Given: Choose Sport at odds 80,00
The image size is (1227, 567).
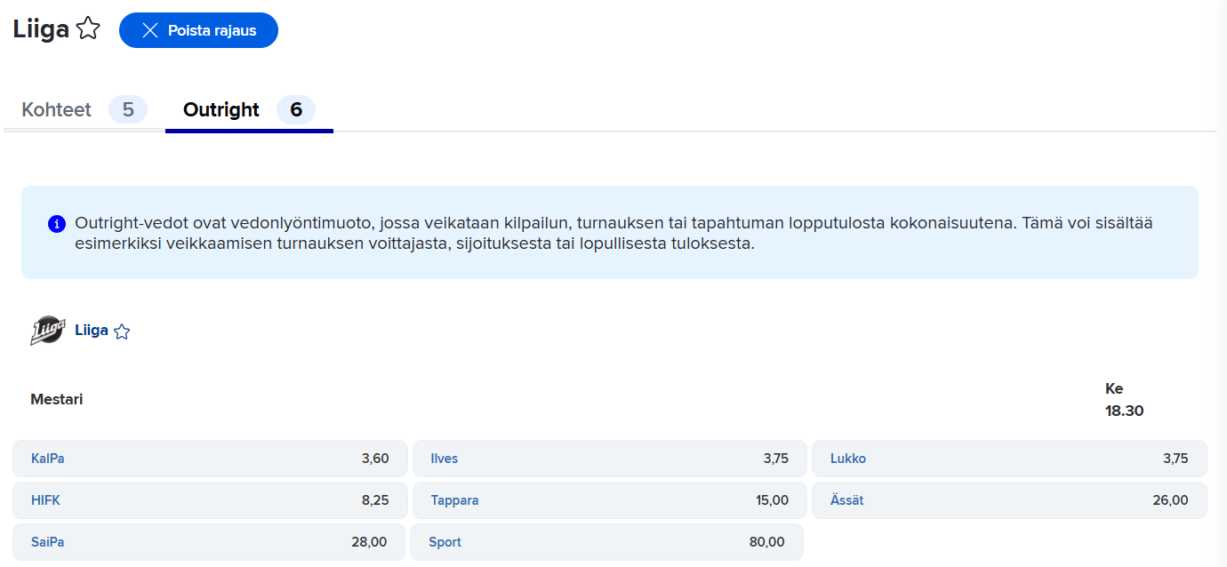Looking at the screenshot, I should coord(606,542).
